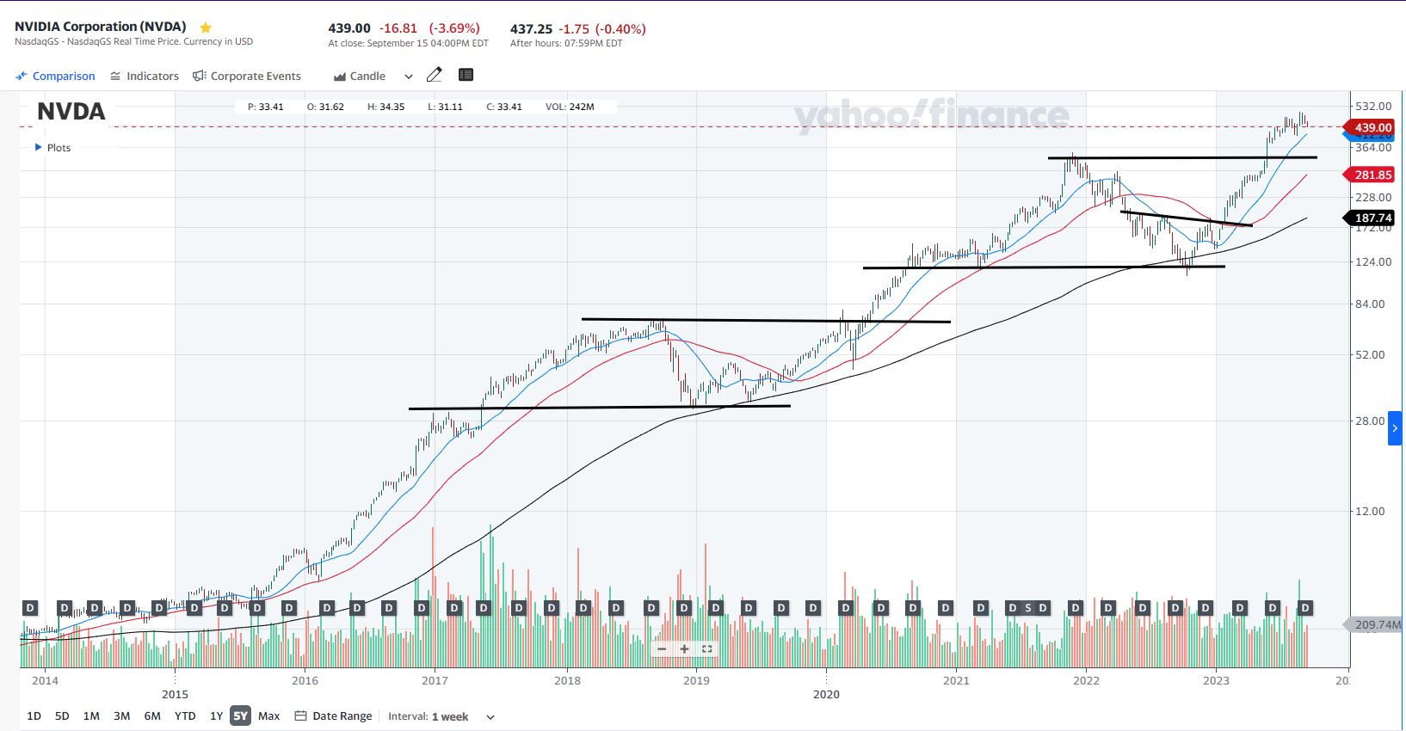Open the data table view icon
1406x731 pixels.
tap(466, 75)
